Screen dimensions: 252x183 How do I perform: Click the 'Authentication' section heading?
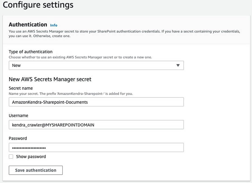click(28, 25)
